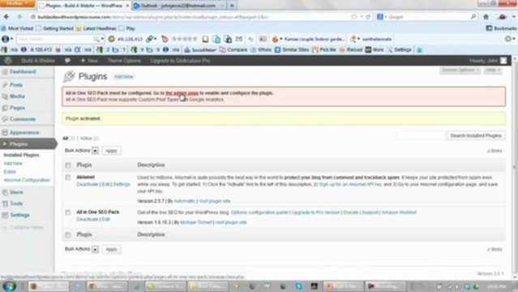Viewport: 518px width, 292px height.
Task: Click the bookmark star in address bar
Action: point(354,17)
